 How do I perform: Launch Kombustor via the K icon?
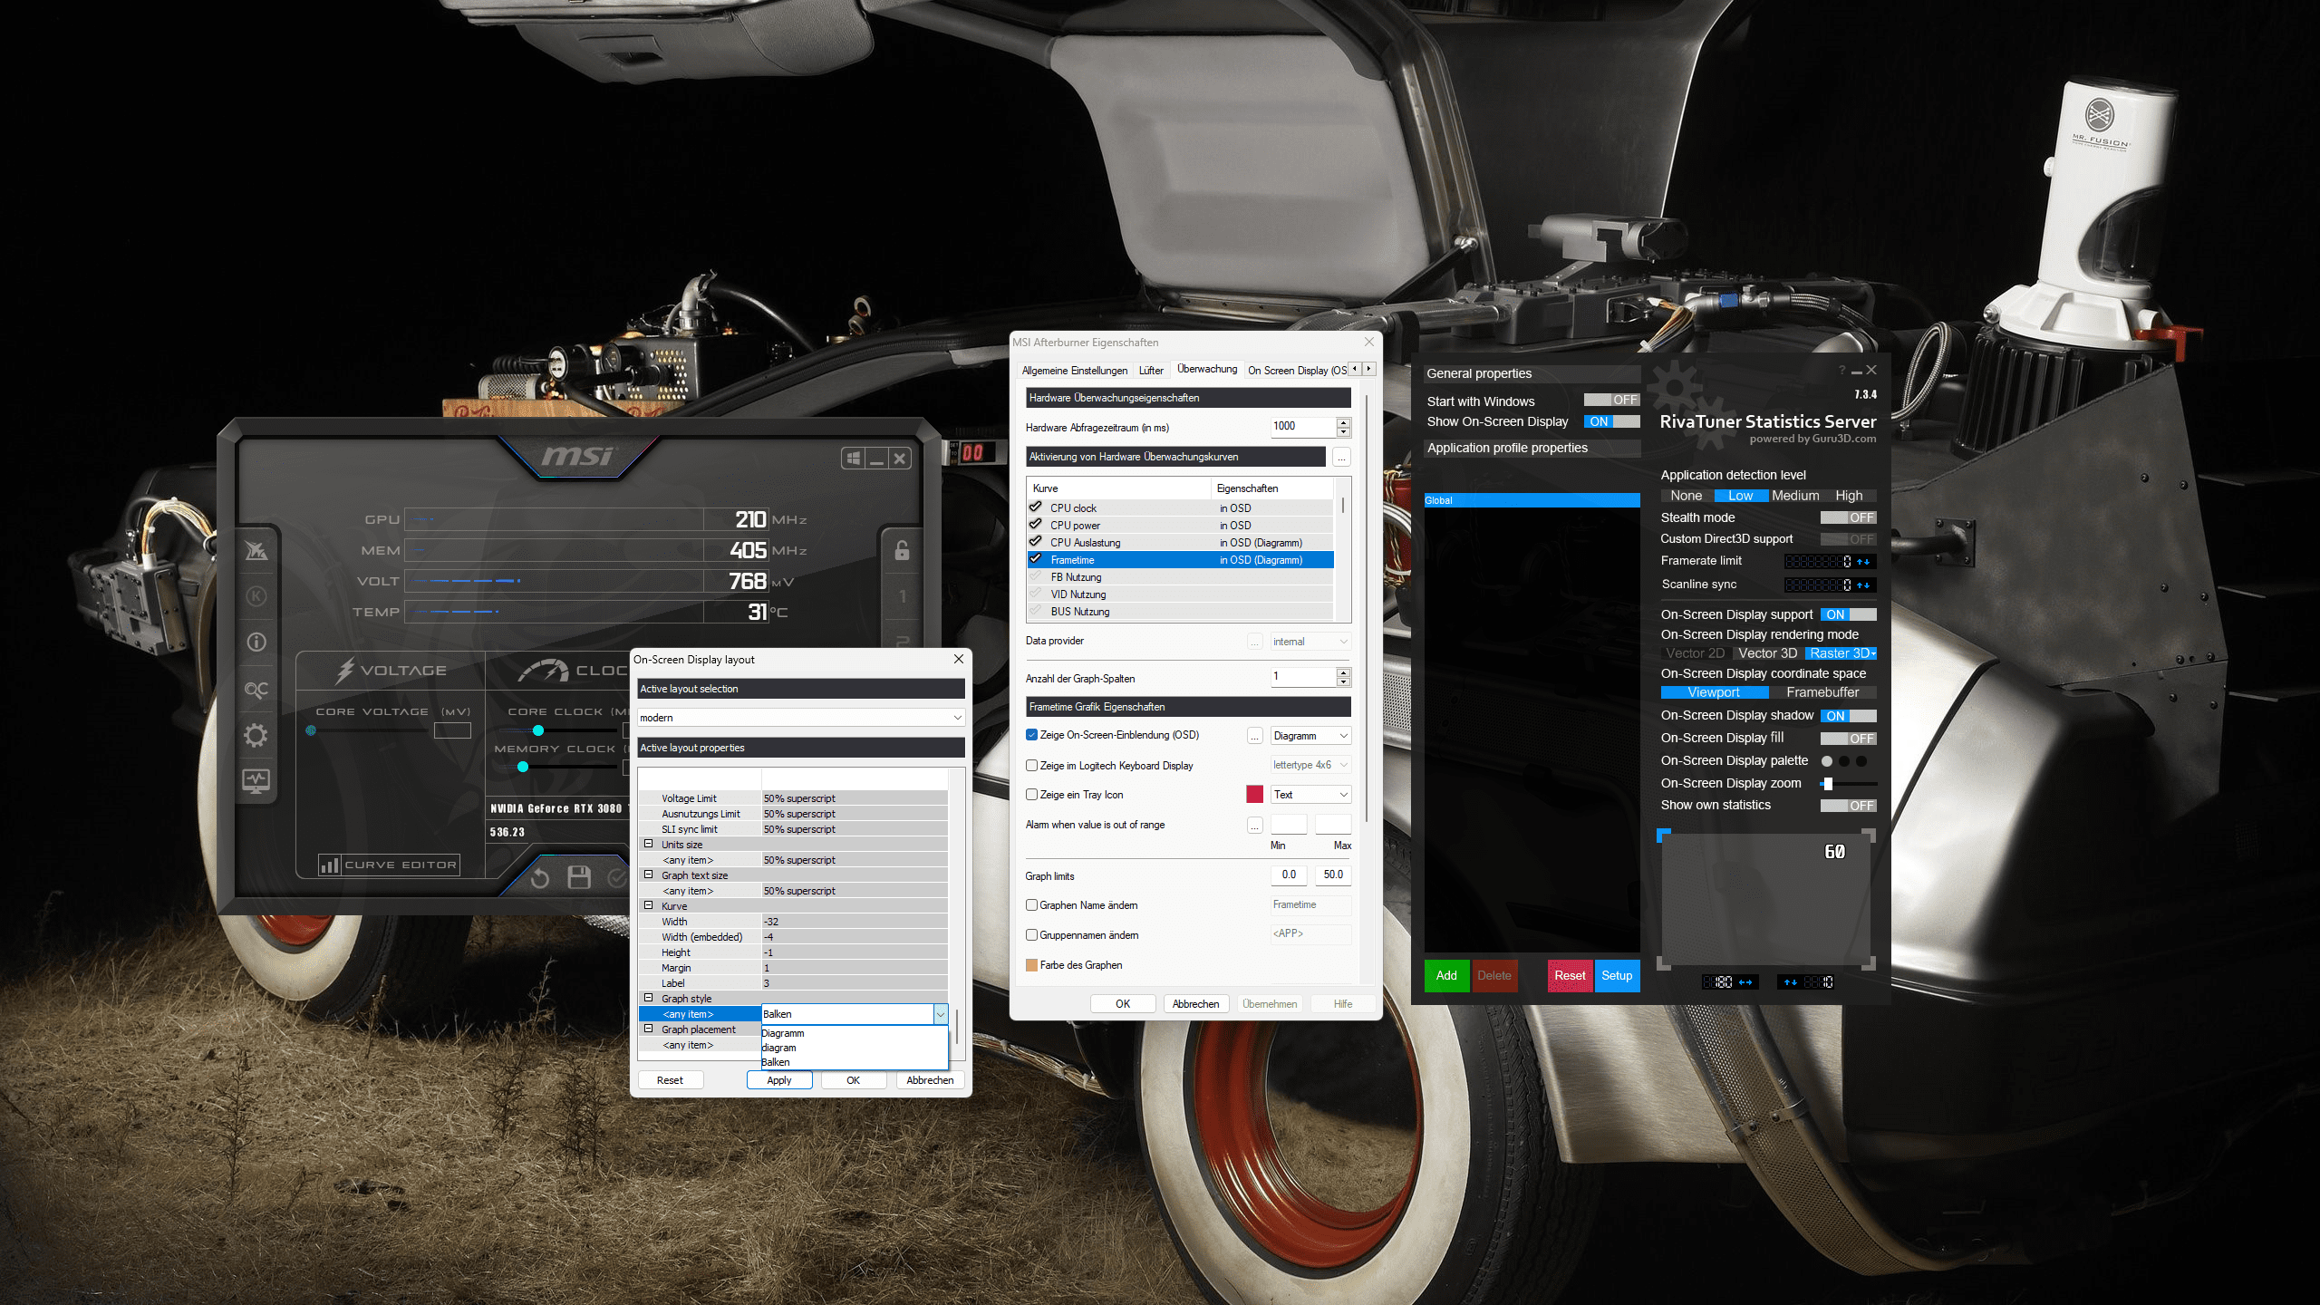[256, 596]
